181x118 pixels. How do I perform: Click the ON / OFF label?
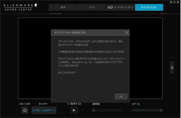tap(25, 104)
